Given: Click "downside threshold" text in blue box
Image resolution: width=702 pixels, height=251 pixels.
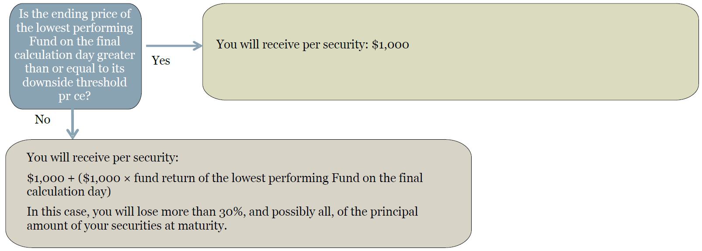Looking at the screenshot, I should (x=75, y=83).
